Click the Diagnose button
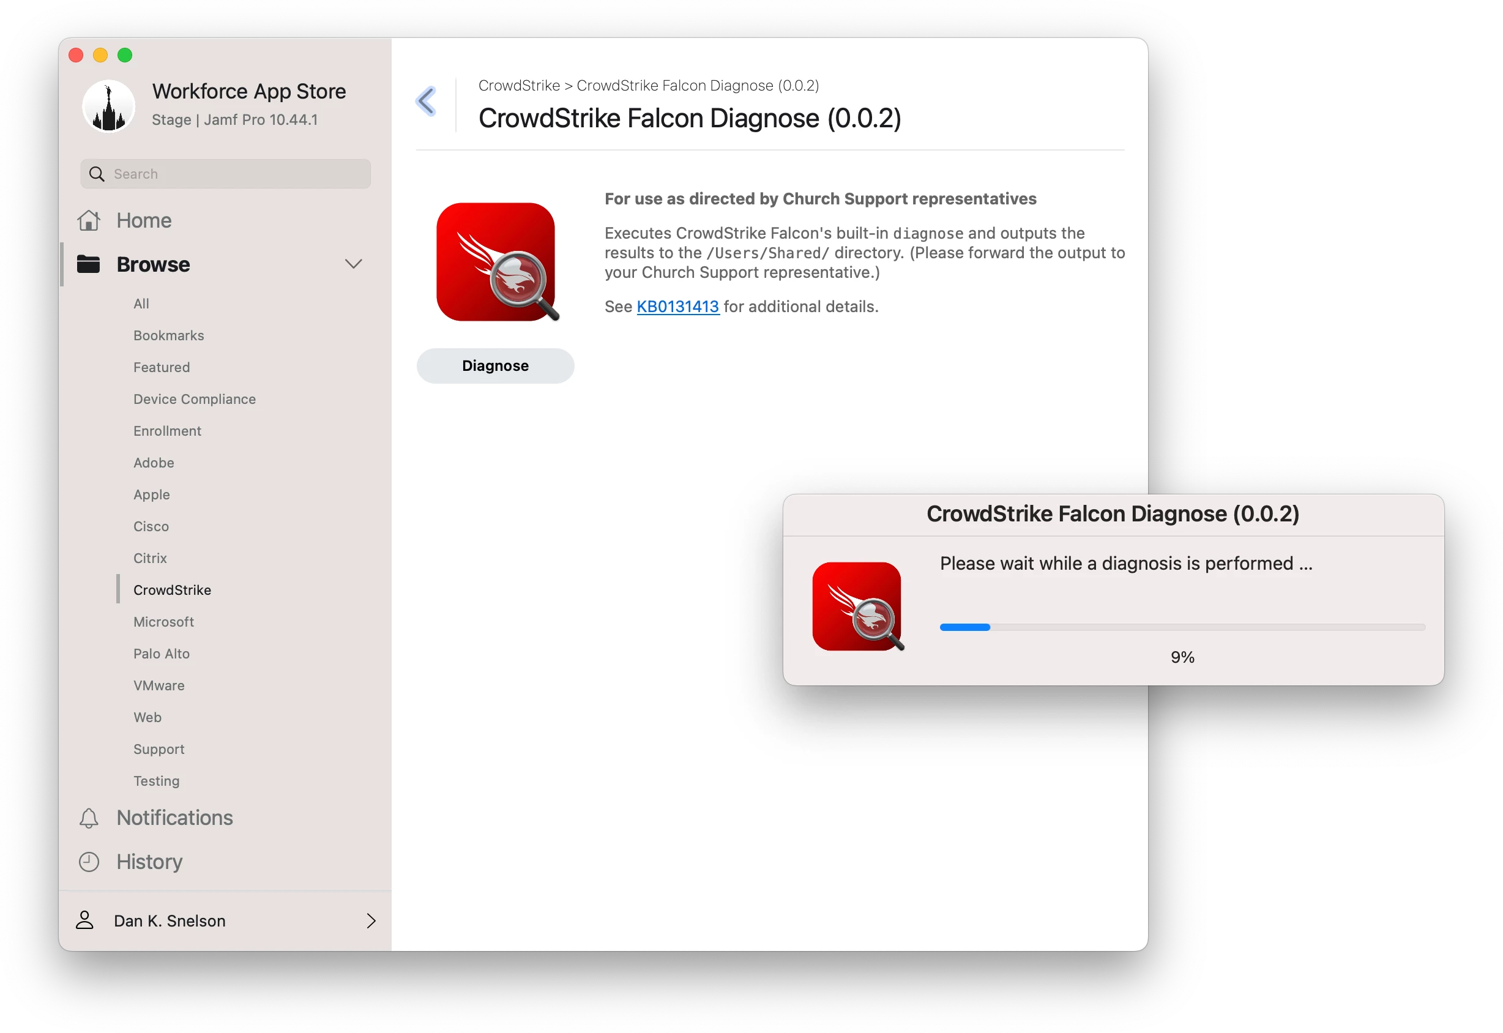 495,366
